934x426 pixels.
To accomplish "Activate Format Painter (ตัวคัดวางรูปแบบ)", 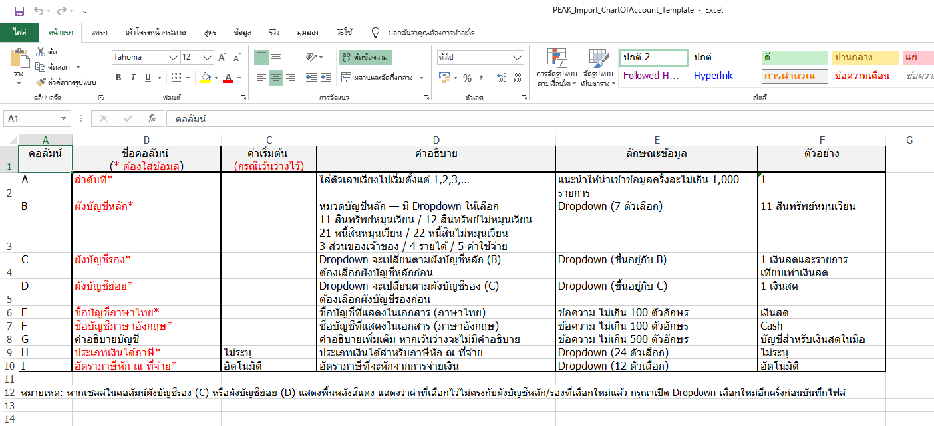I will coord(65,82).
